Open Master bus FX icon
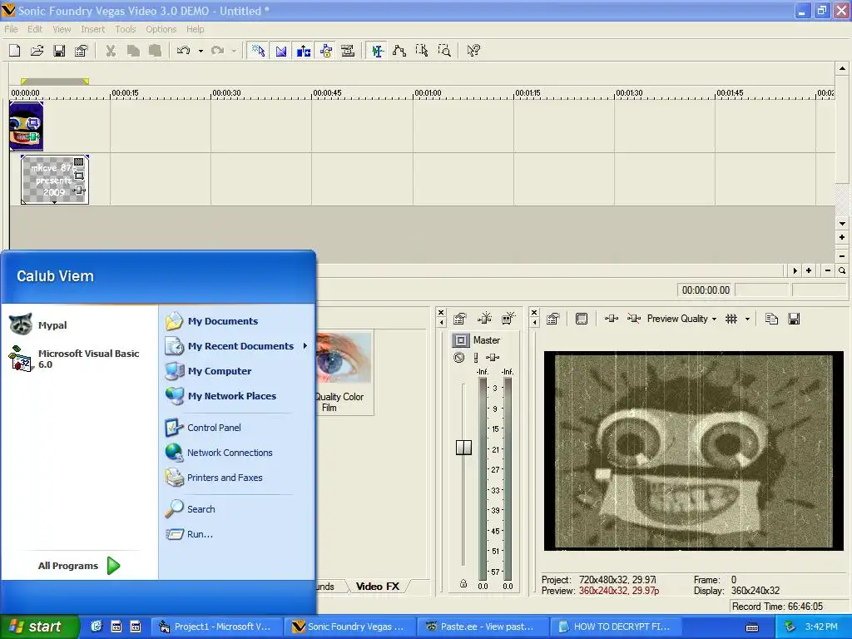852x639 pixels. [493, 358]
